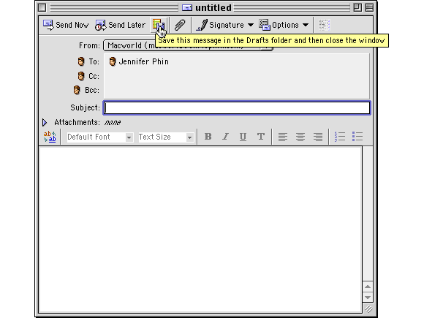The image size is (424, 318).
Task: Click the Underline formatting icon
Action: (x=243, y=137)
